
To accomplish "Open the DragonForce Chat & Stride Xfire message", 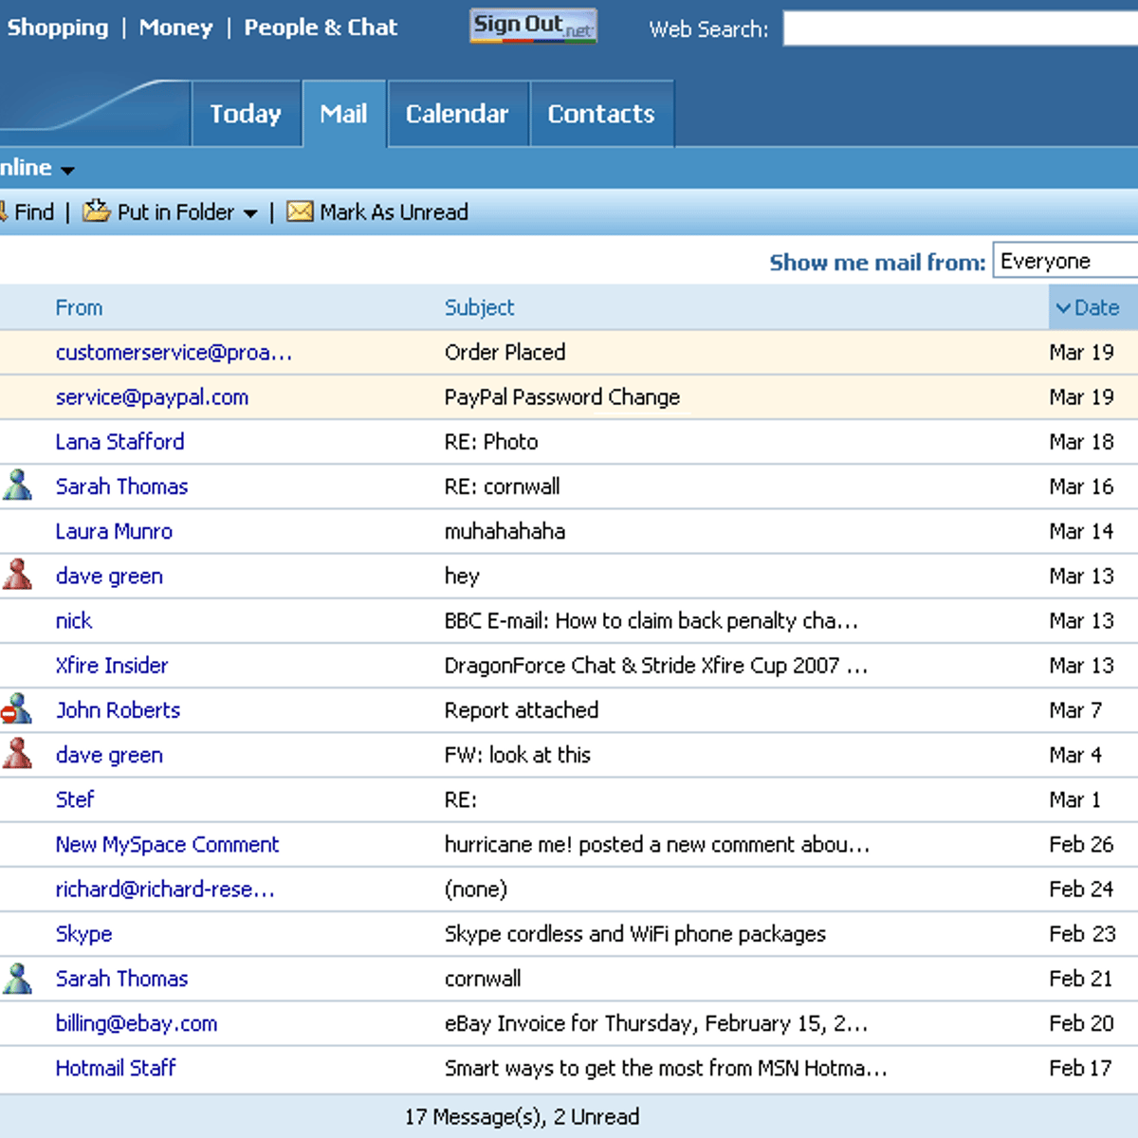I will 655,665.
